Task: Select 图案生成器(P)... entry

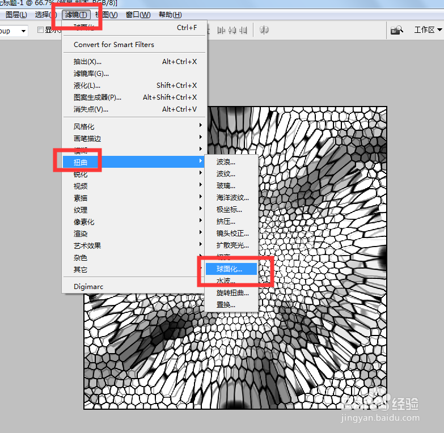Action: click(134, 97)
